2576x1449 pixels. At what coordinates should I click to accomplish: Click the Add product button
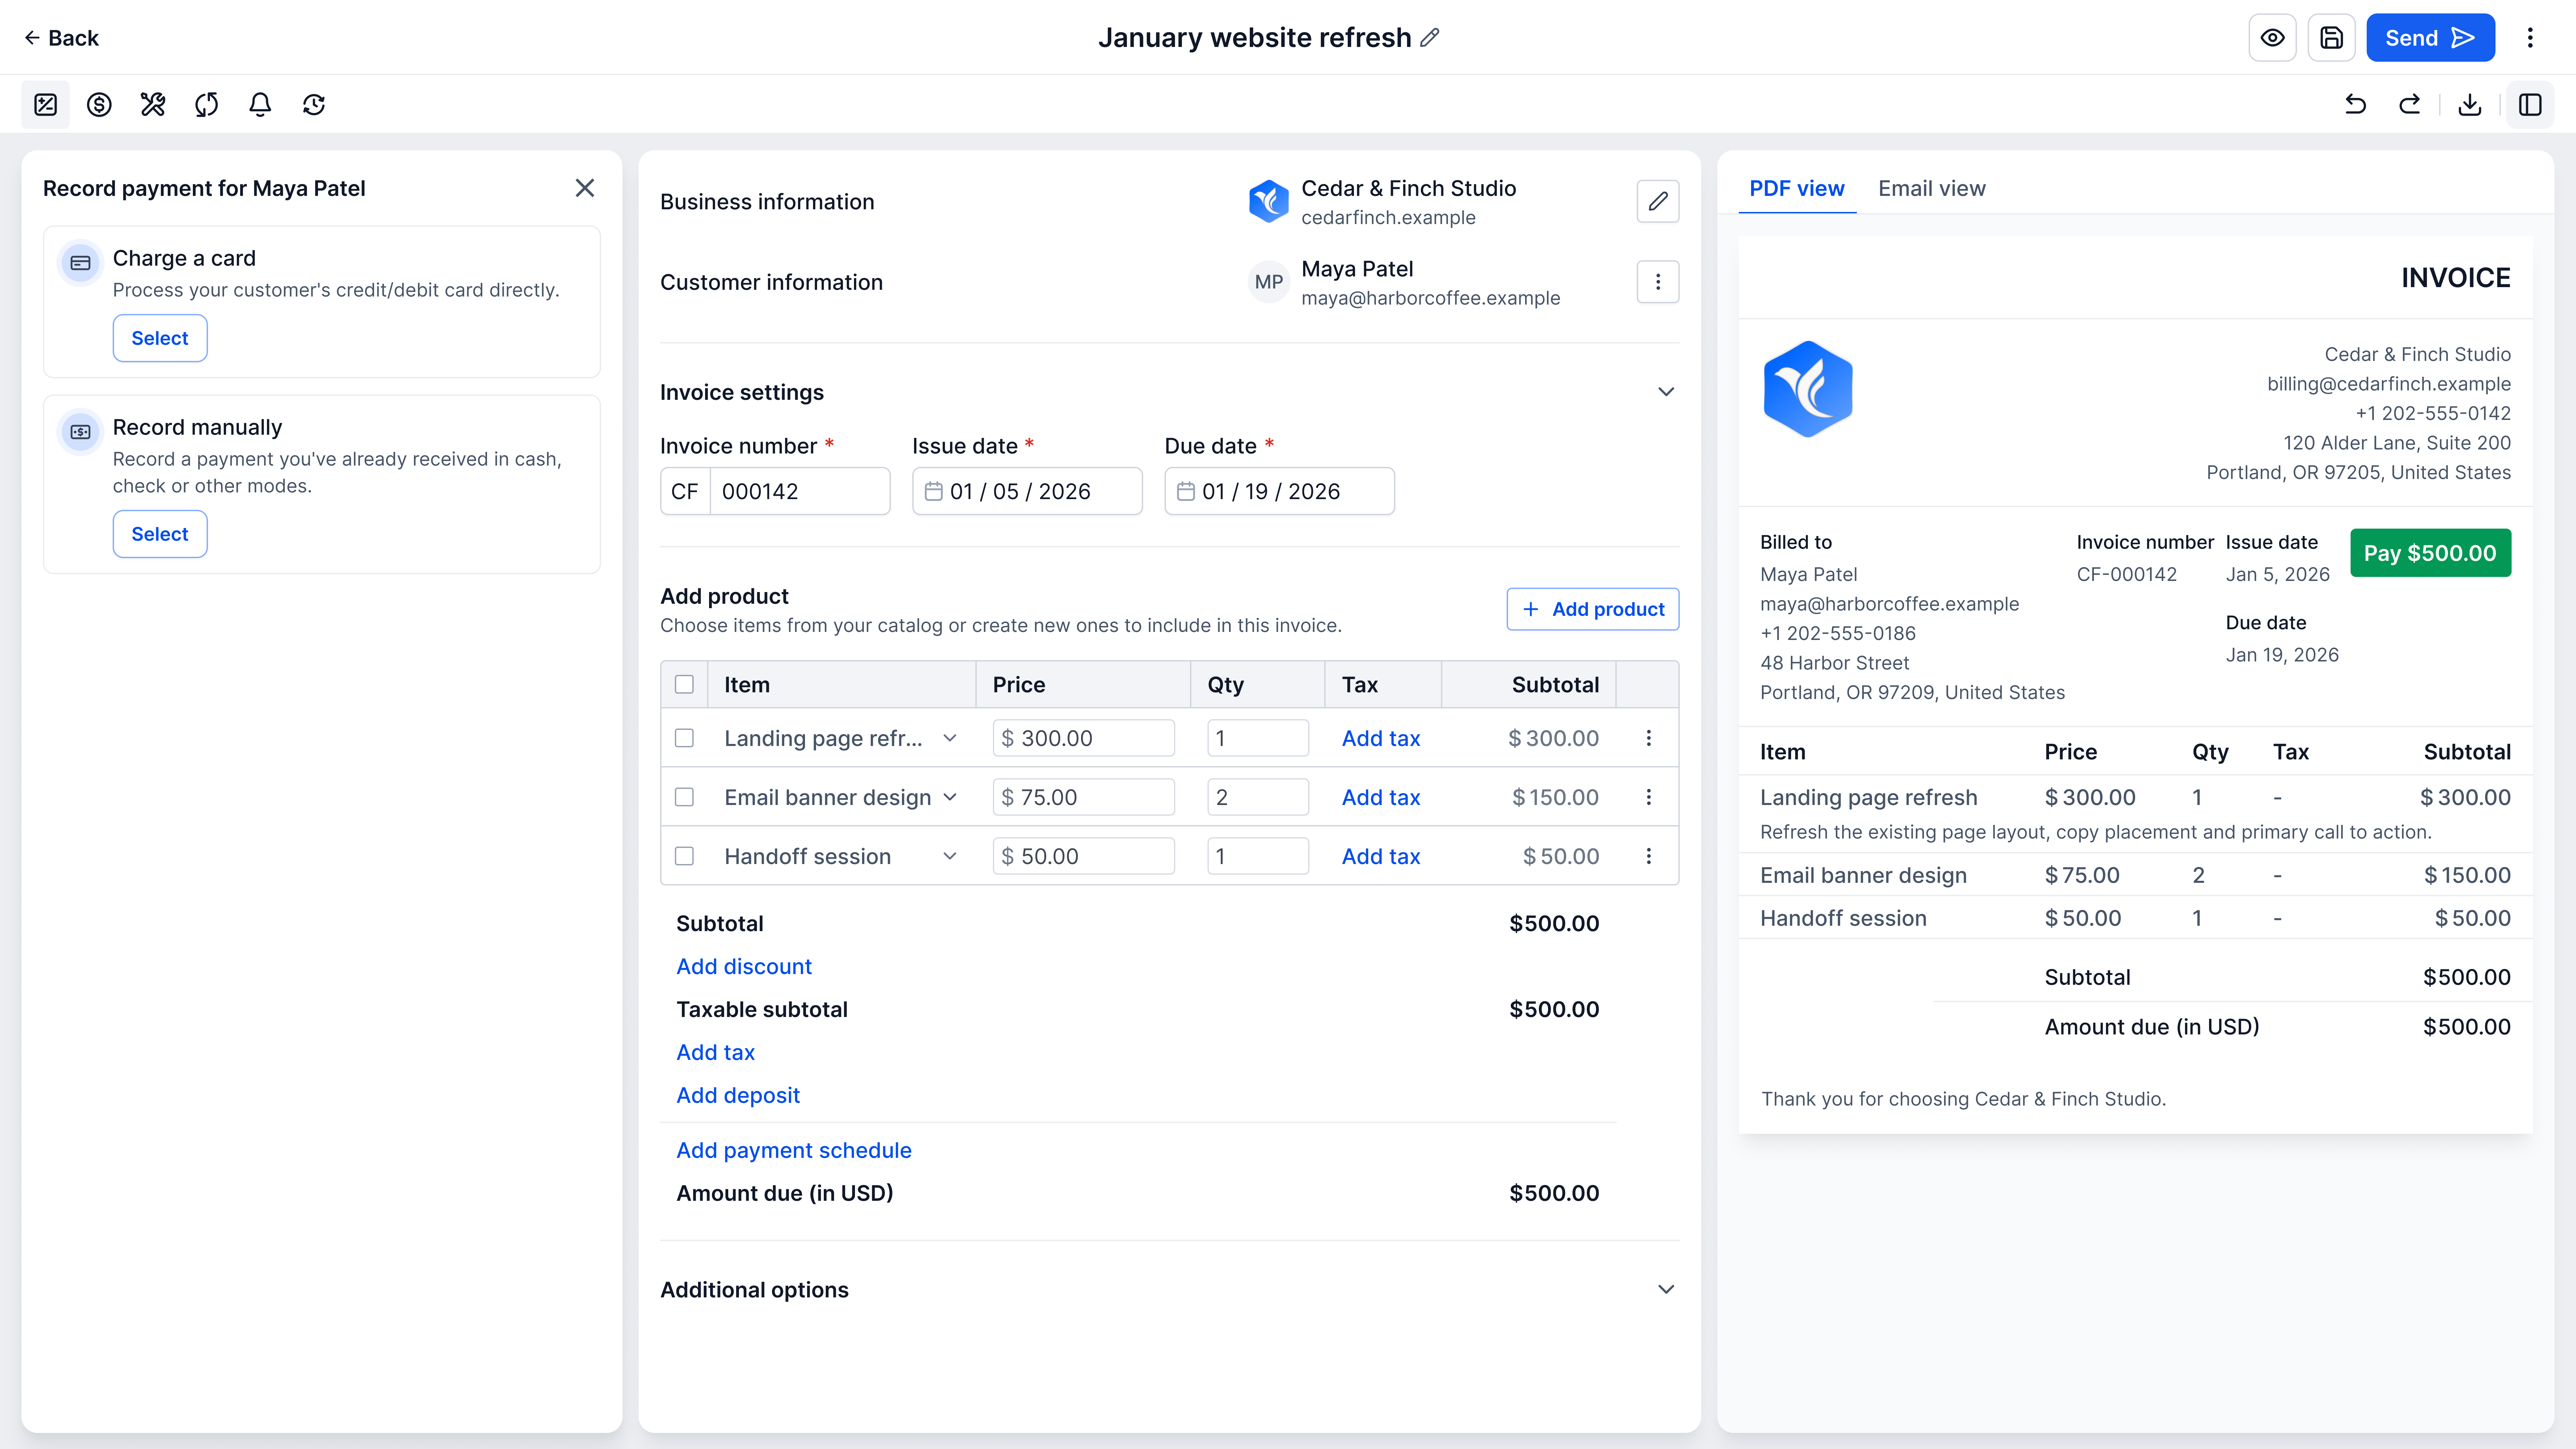point(1593,609)
